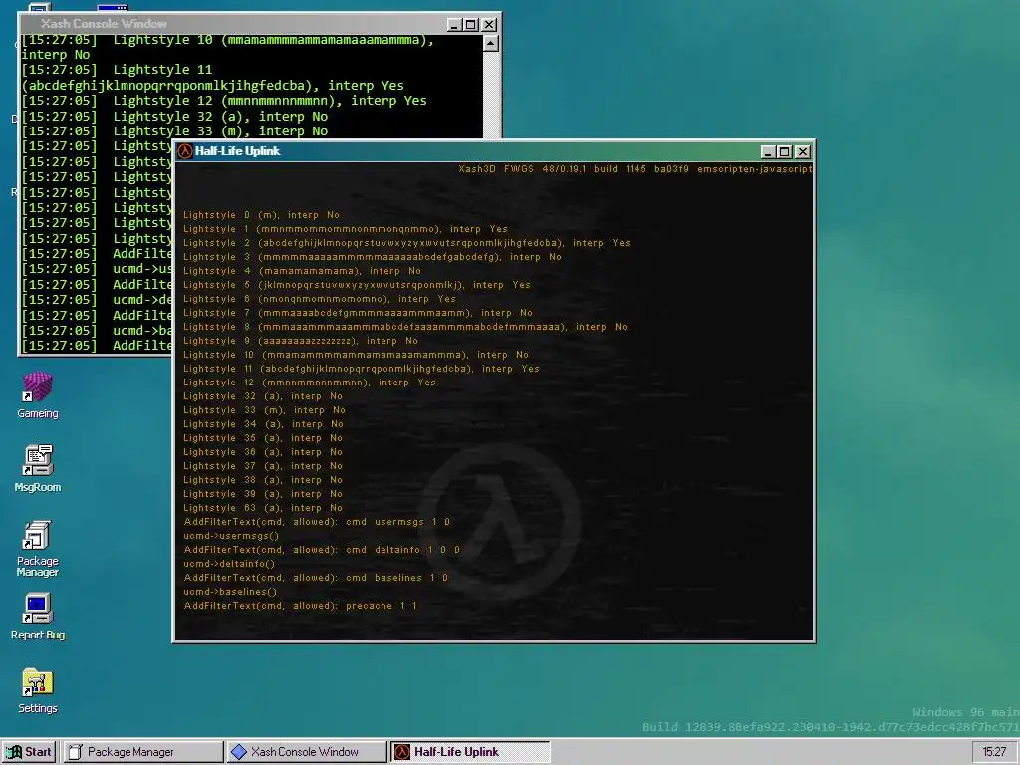Maximize the Xash Console Window
This screenshot has height=765, width=1020.
point(471,25)
